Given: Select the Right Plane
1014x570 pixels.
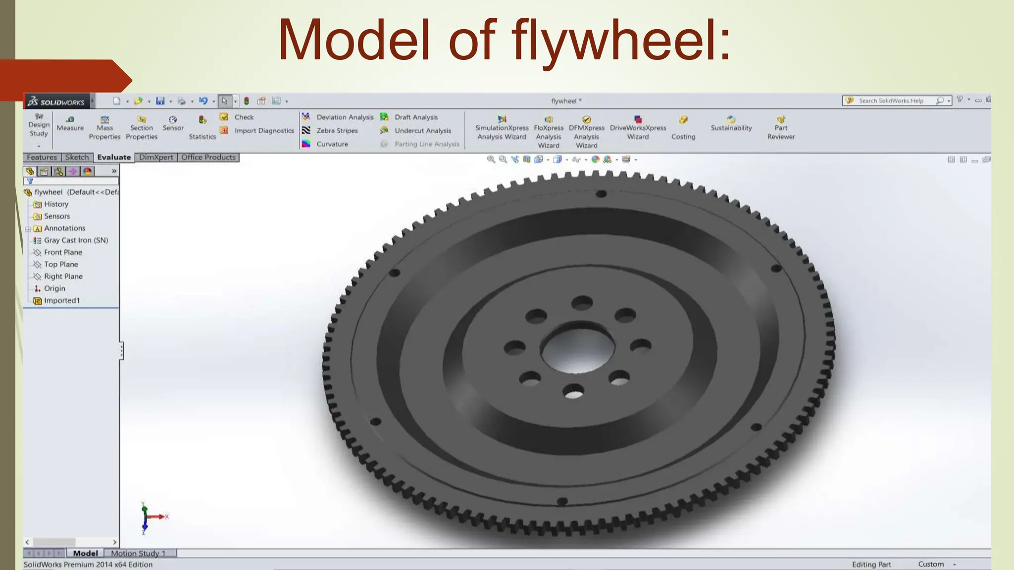Looking at the screenshot, I should (57, 277).
